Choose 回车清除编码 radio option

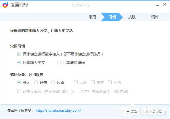[x=59, y=63]
